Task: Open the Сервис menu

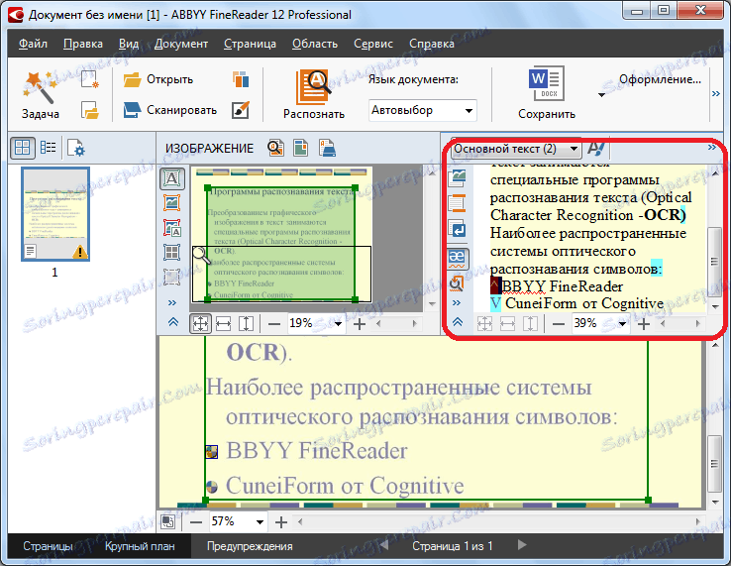Action: [371, 44]
